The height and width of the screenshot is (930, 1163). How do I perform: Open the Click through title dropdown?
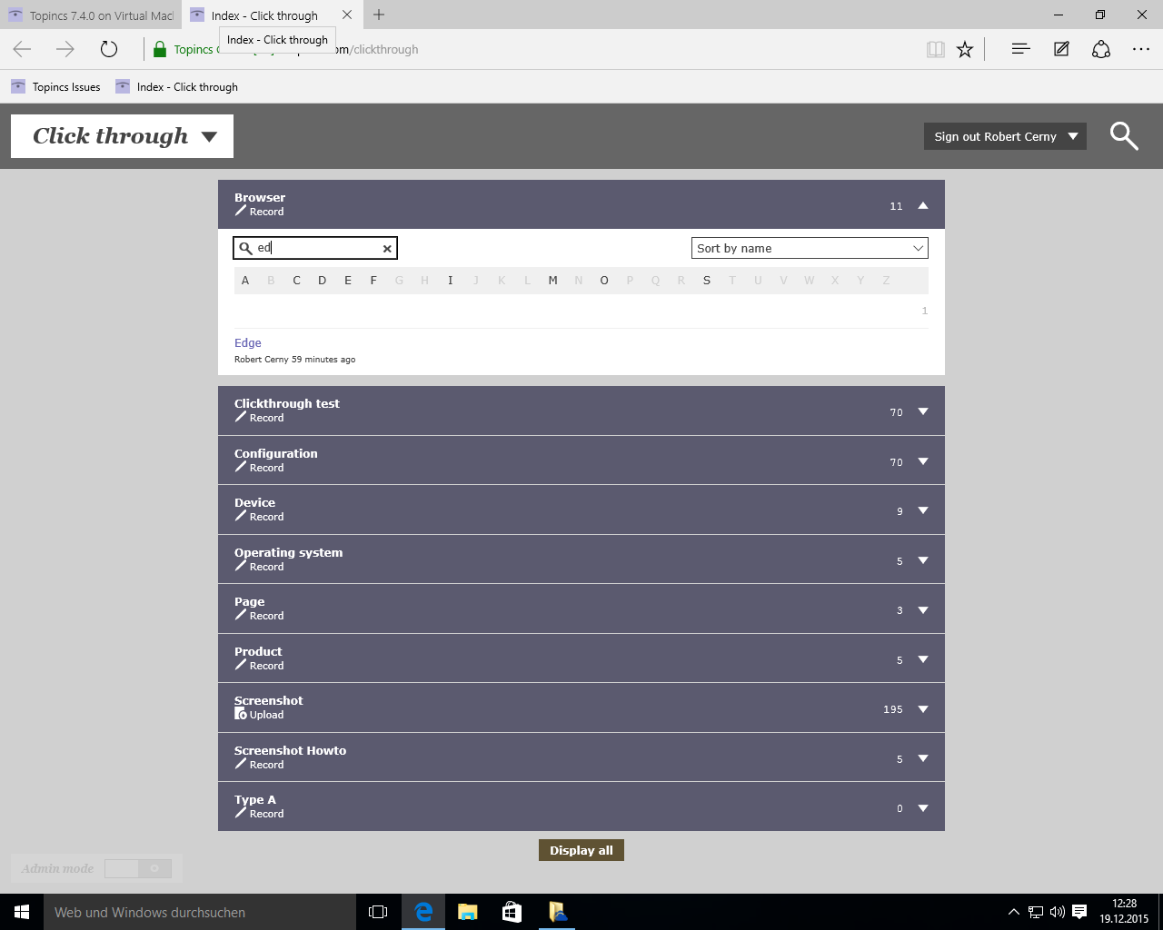(209, 136)
